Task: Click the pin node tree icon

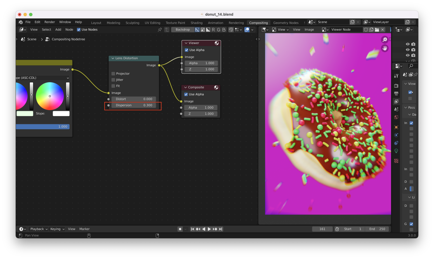Action: 160,30
